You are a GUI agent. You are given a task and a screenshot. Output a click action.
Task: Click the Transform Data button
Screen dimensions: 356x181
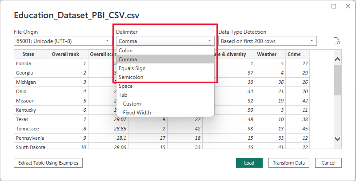[x=288, y=163]
